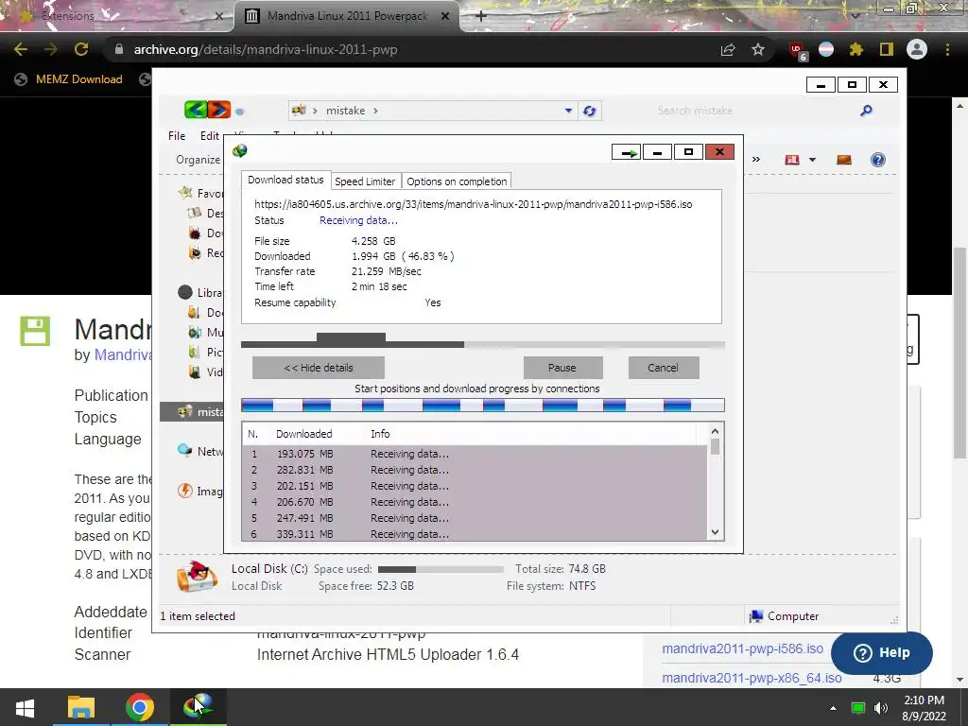The height and width of the screenshot is (726, 968).
Task: Toggle Chrome side panel icon
Action: click(x=887, y=49)
